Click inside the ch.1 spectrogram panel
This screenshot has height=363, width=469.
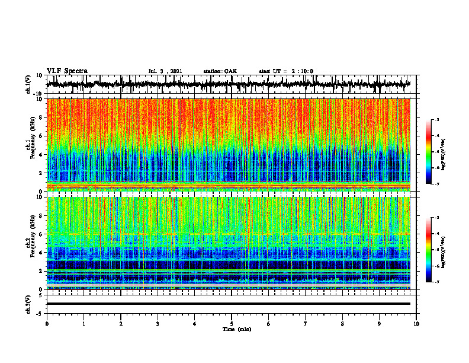(x=229, y=145)
